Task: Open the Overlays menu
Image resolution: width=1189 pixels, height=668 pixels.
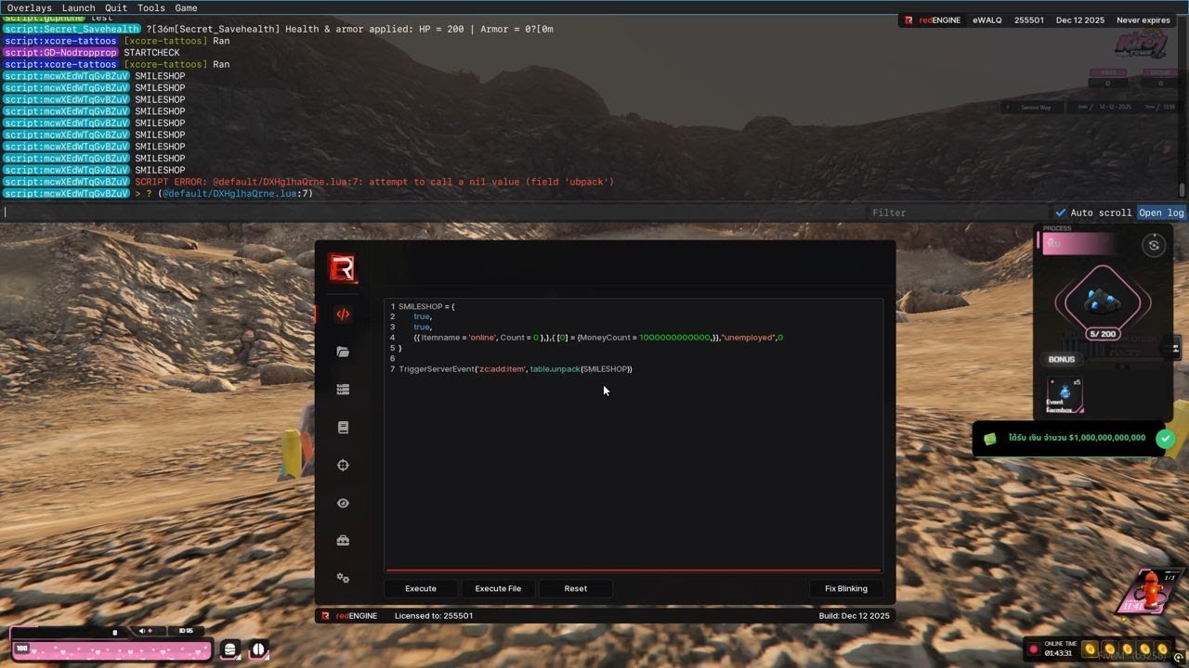Action: tap(30, 7)
